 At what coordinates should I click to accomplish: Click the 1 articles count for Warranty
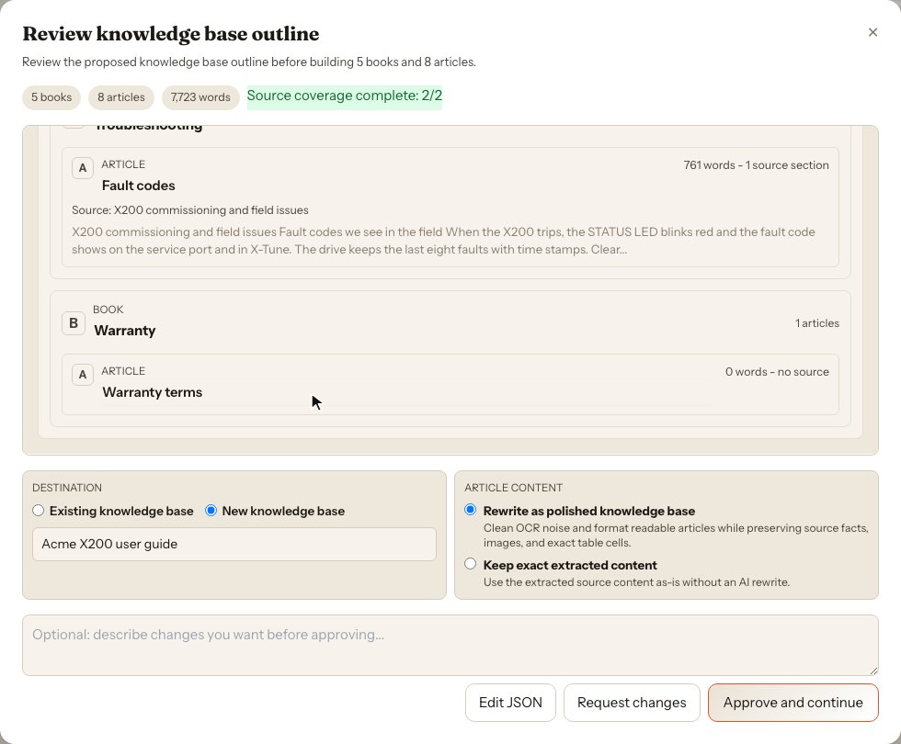pos(817,323)
